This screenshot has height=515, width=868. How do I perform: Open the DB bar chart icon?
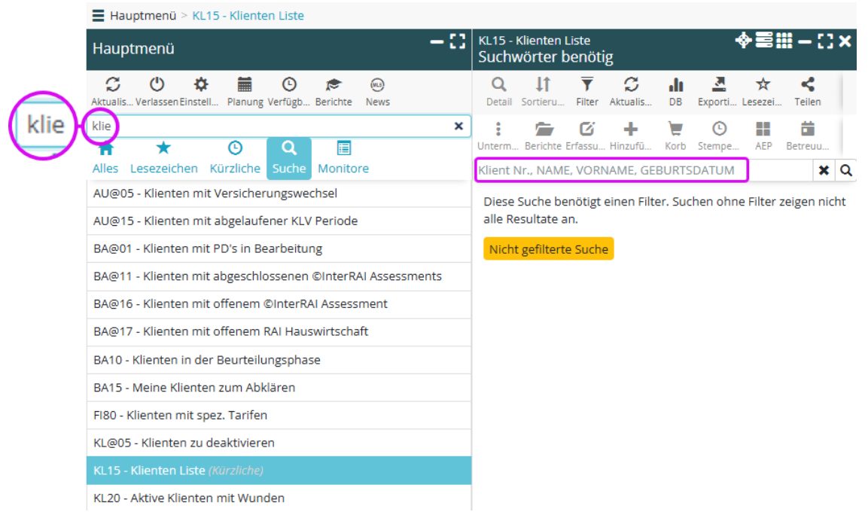(675, 85)
